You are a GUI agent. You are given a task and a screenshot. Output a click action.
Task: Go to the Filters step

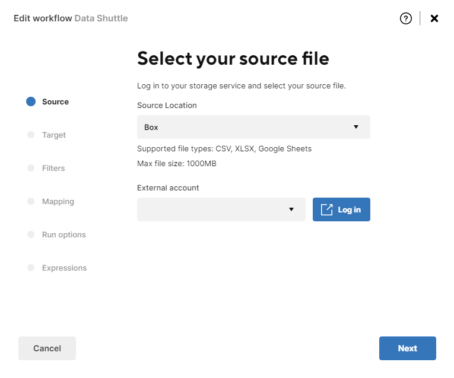pos(53,168)
